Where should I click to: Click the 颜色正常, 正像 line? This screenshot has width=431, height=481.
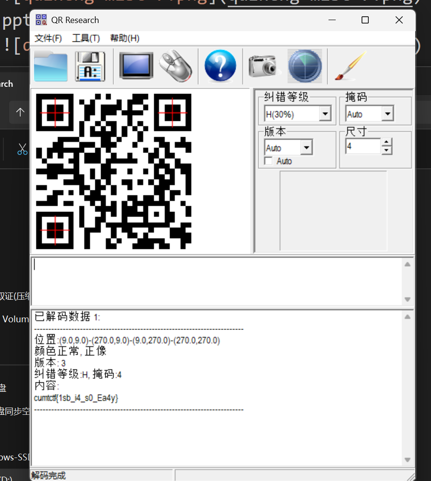70,351
